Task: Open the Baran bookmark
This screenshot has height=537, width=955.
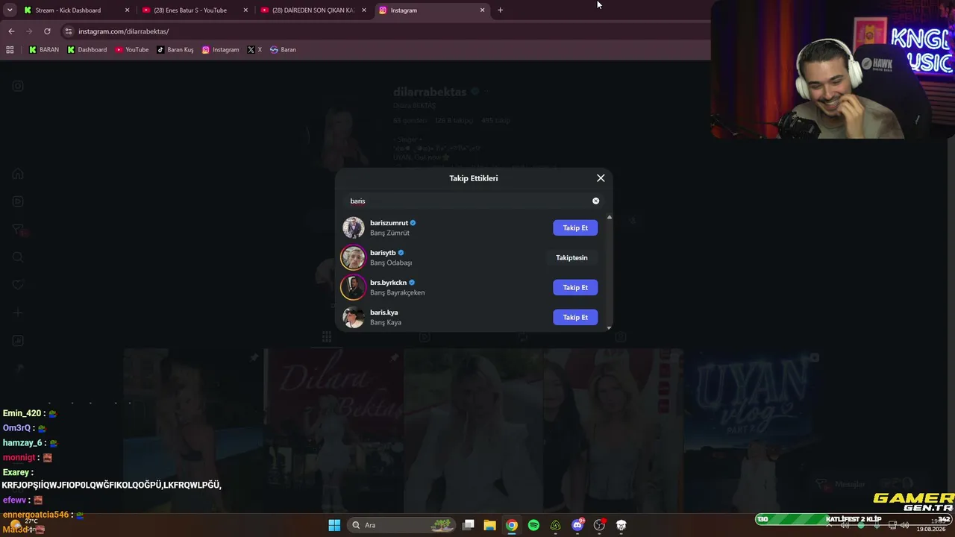Action: 283,50
